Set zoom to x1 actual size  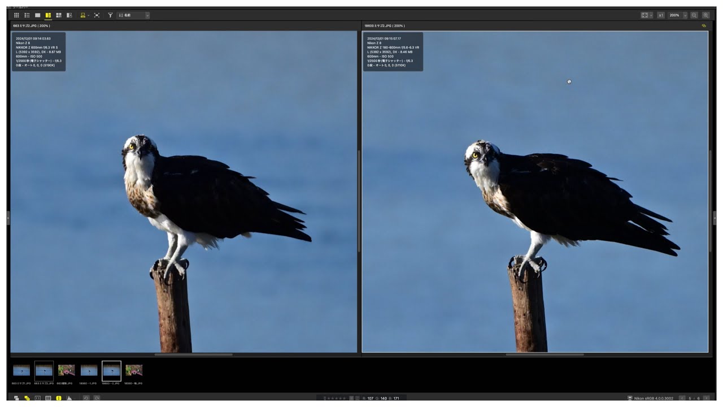661,15
